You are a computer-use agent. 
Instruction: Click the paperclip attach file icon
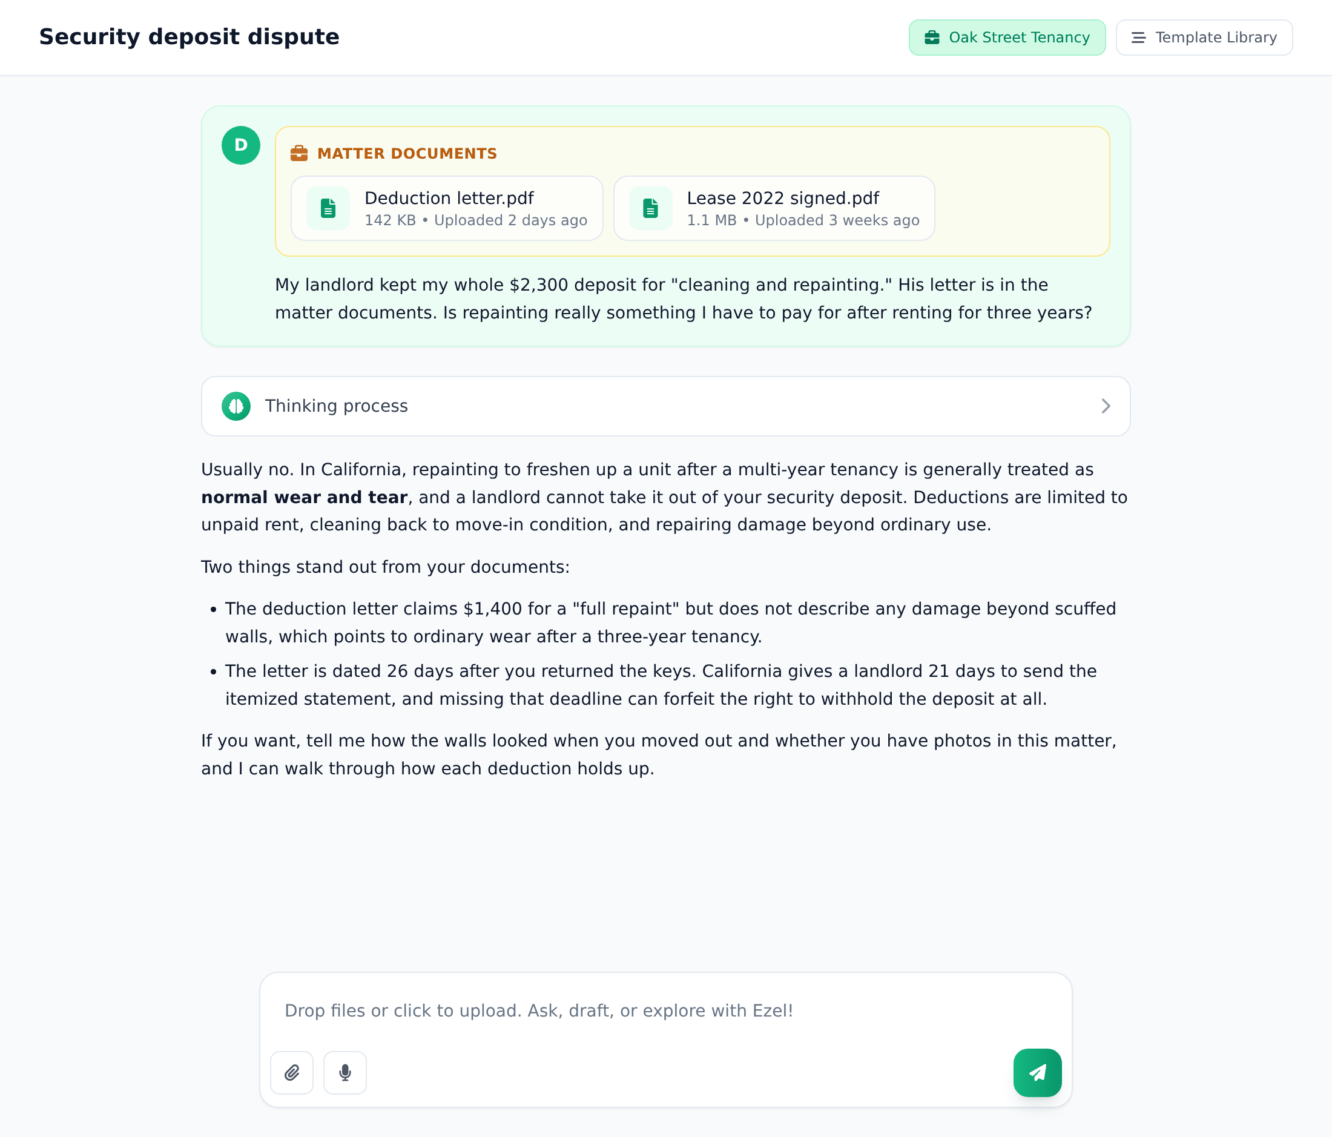click(292, 1072)
